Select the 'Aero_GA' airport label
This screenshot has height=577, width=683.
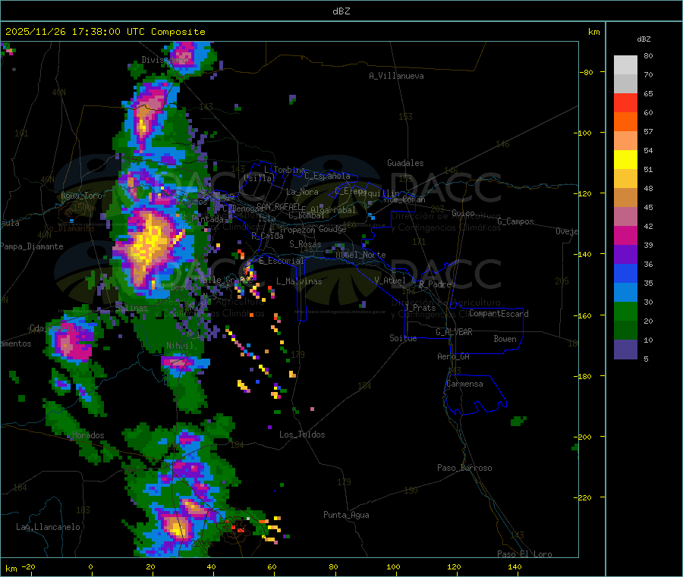(454, 356)
